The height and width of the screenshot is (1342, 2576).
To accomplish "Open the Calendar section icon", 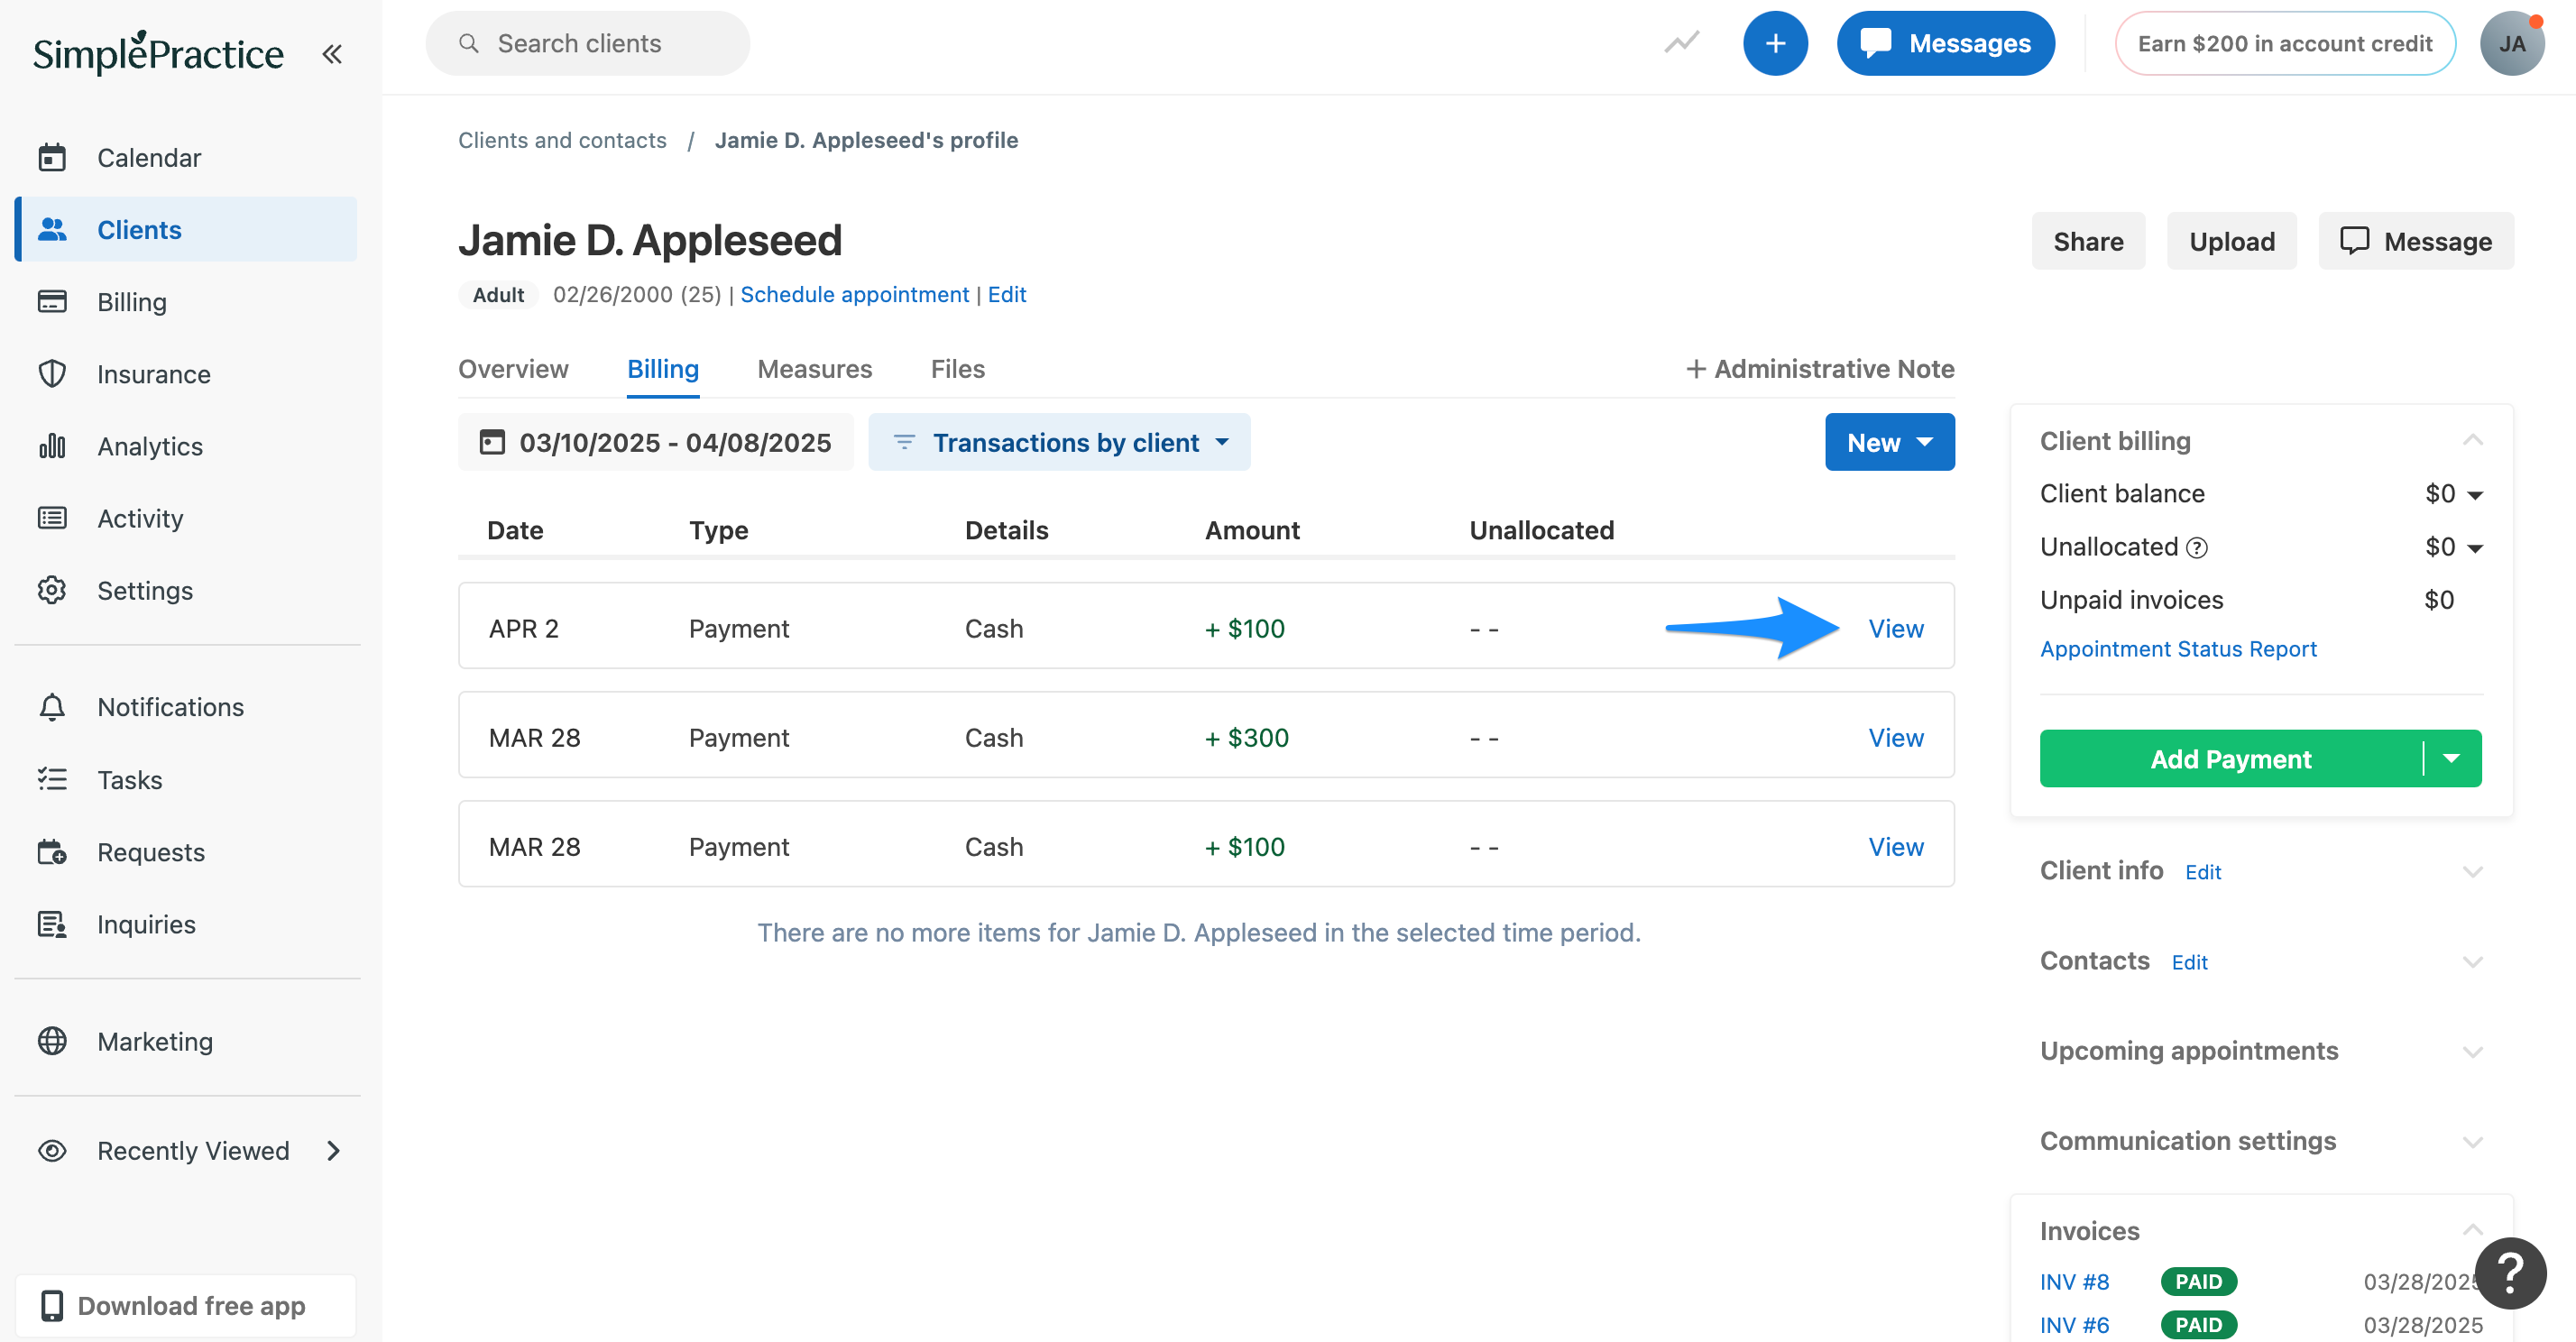I will pyautogui.click(x=52, y=158).
